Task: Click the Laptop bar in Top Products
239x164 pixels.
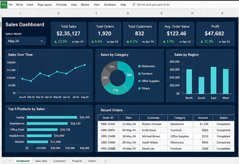Action: click(52, 117)
